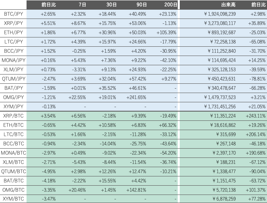Image resolution: width=267 pixels, height=203 pixels.
Task: Select the MONA/JPY row label
Action: coord(13,60)
